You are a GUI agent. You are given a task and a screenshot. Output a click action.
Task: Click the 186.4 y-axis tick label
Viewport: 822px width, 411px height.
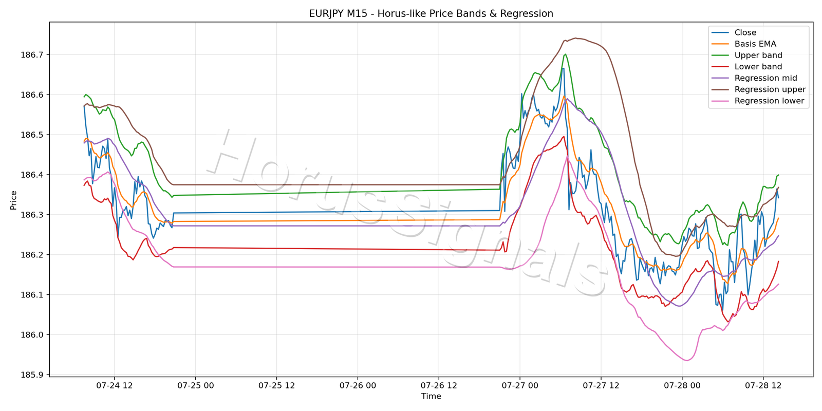click(x=32, y=175)
